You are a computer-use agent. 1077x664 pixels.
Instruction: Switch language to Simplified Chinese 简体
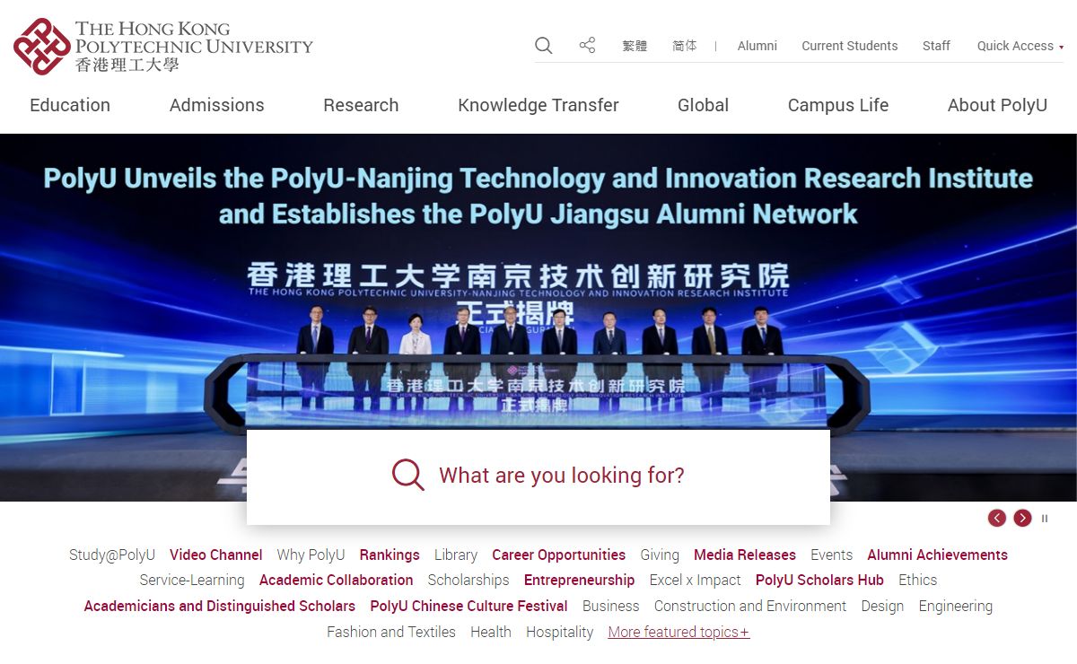[685, 46]
